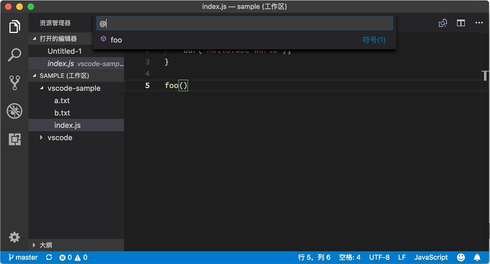Collapse the vscode-sample folder arrow

[41, 88]
